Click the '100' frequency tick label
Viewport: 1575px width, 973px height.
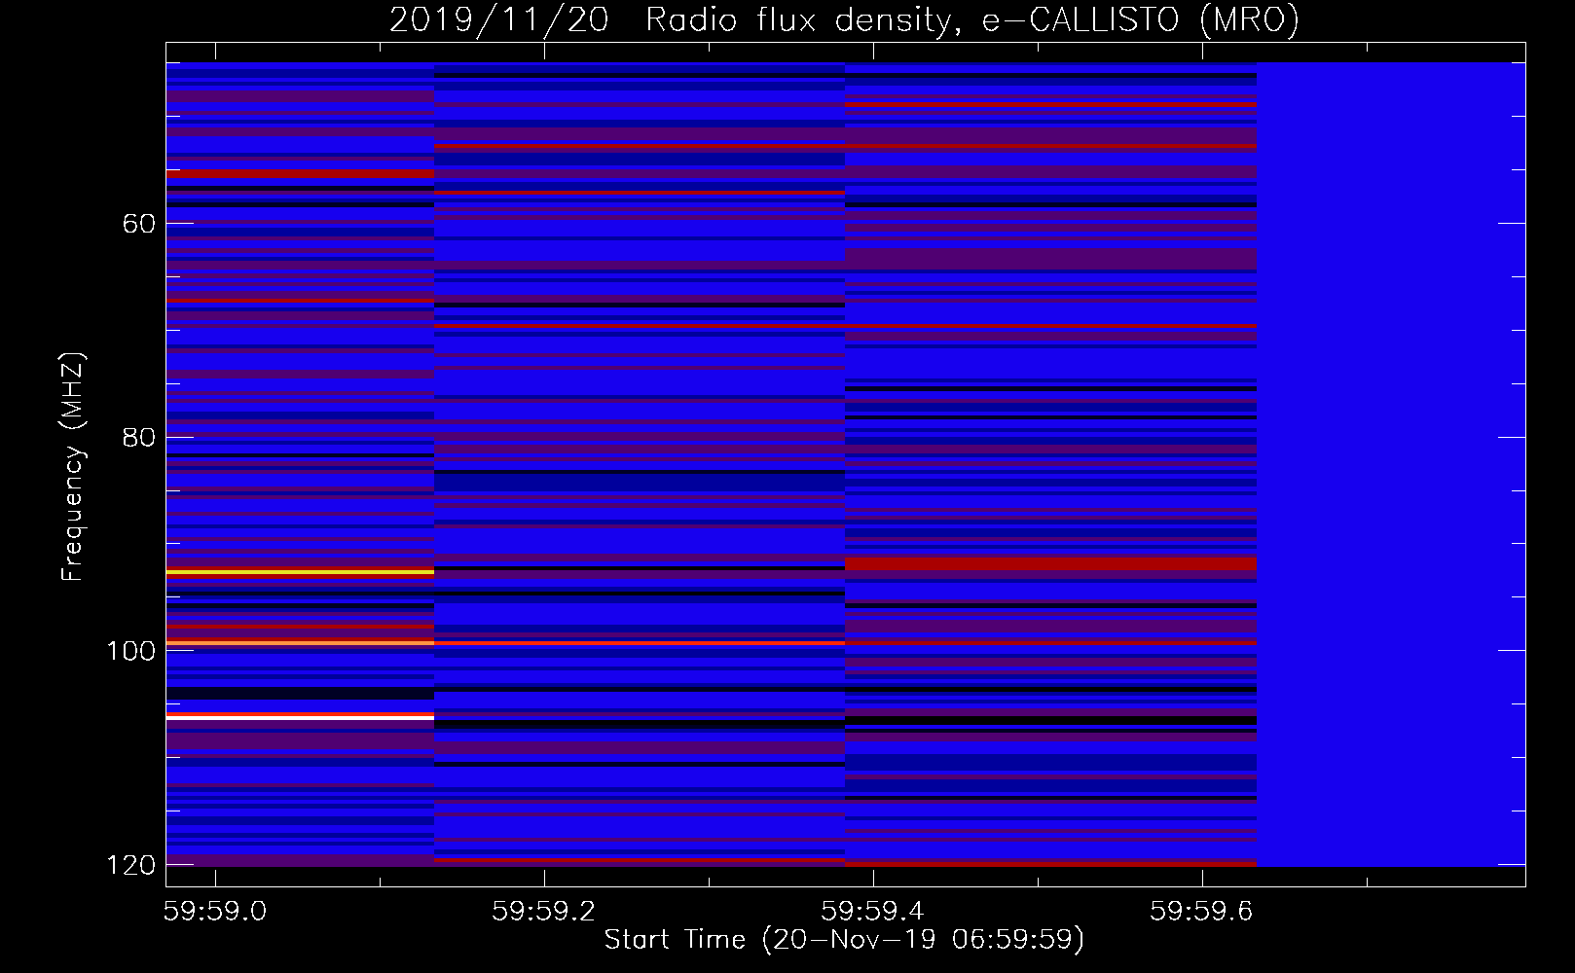[x=131, y=651]
